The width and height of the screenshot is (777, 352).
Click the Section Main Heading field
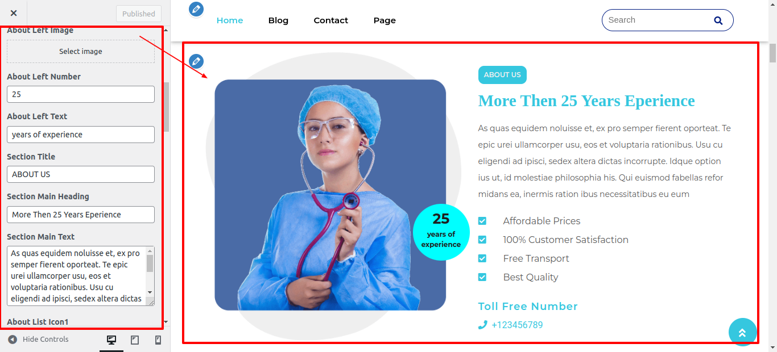click(81, 215)
